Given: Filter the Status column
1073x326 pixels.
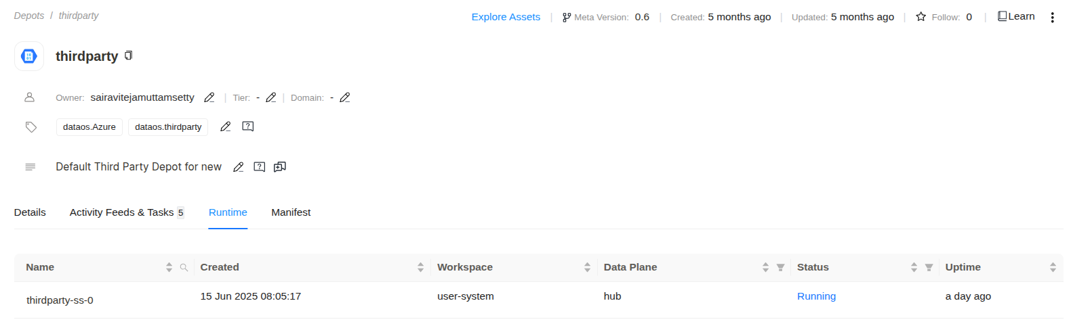Looking at the screenshot, I should [x=929, y=268].
